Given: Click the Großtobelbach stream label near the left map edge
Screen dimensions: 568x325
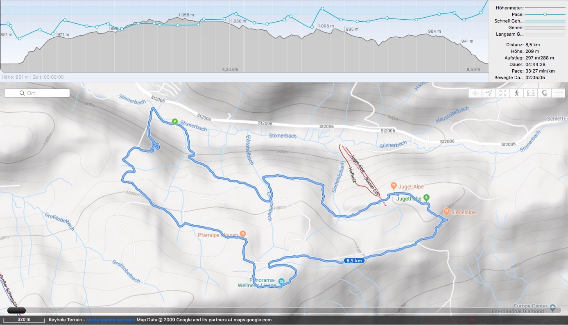Looking at the screenshot, I should pyautogui.click(x=59, y=222).
